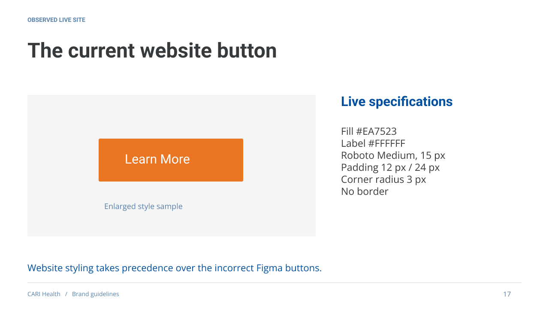Click the 'Enlarged style sample' caption
This screenshot has width=549, height=309.
pos(143,206)
